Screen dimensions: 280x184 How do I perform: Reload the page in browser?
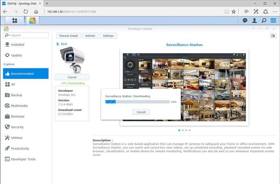(x=26, y=12)
